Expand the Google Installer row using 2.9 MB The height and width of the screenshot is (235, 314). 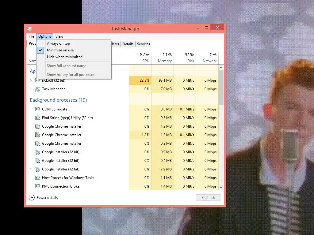[31, 169]
